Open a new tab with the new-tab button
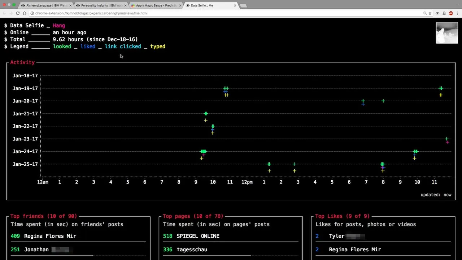462x260 pixels. pos(243,5)
